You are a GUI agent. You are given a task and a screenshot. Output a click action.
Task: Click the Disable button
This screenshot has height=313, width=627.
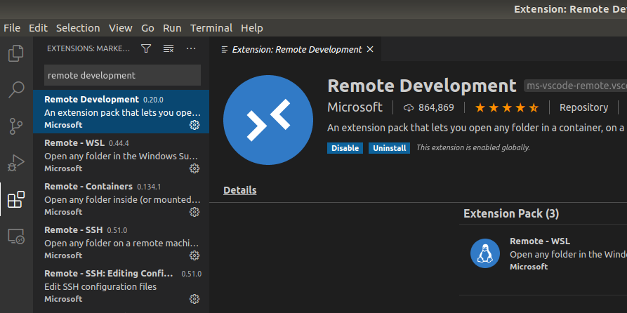pos(345,148)
